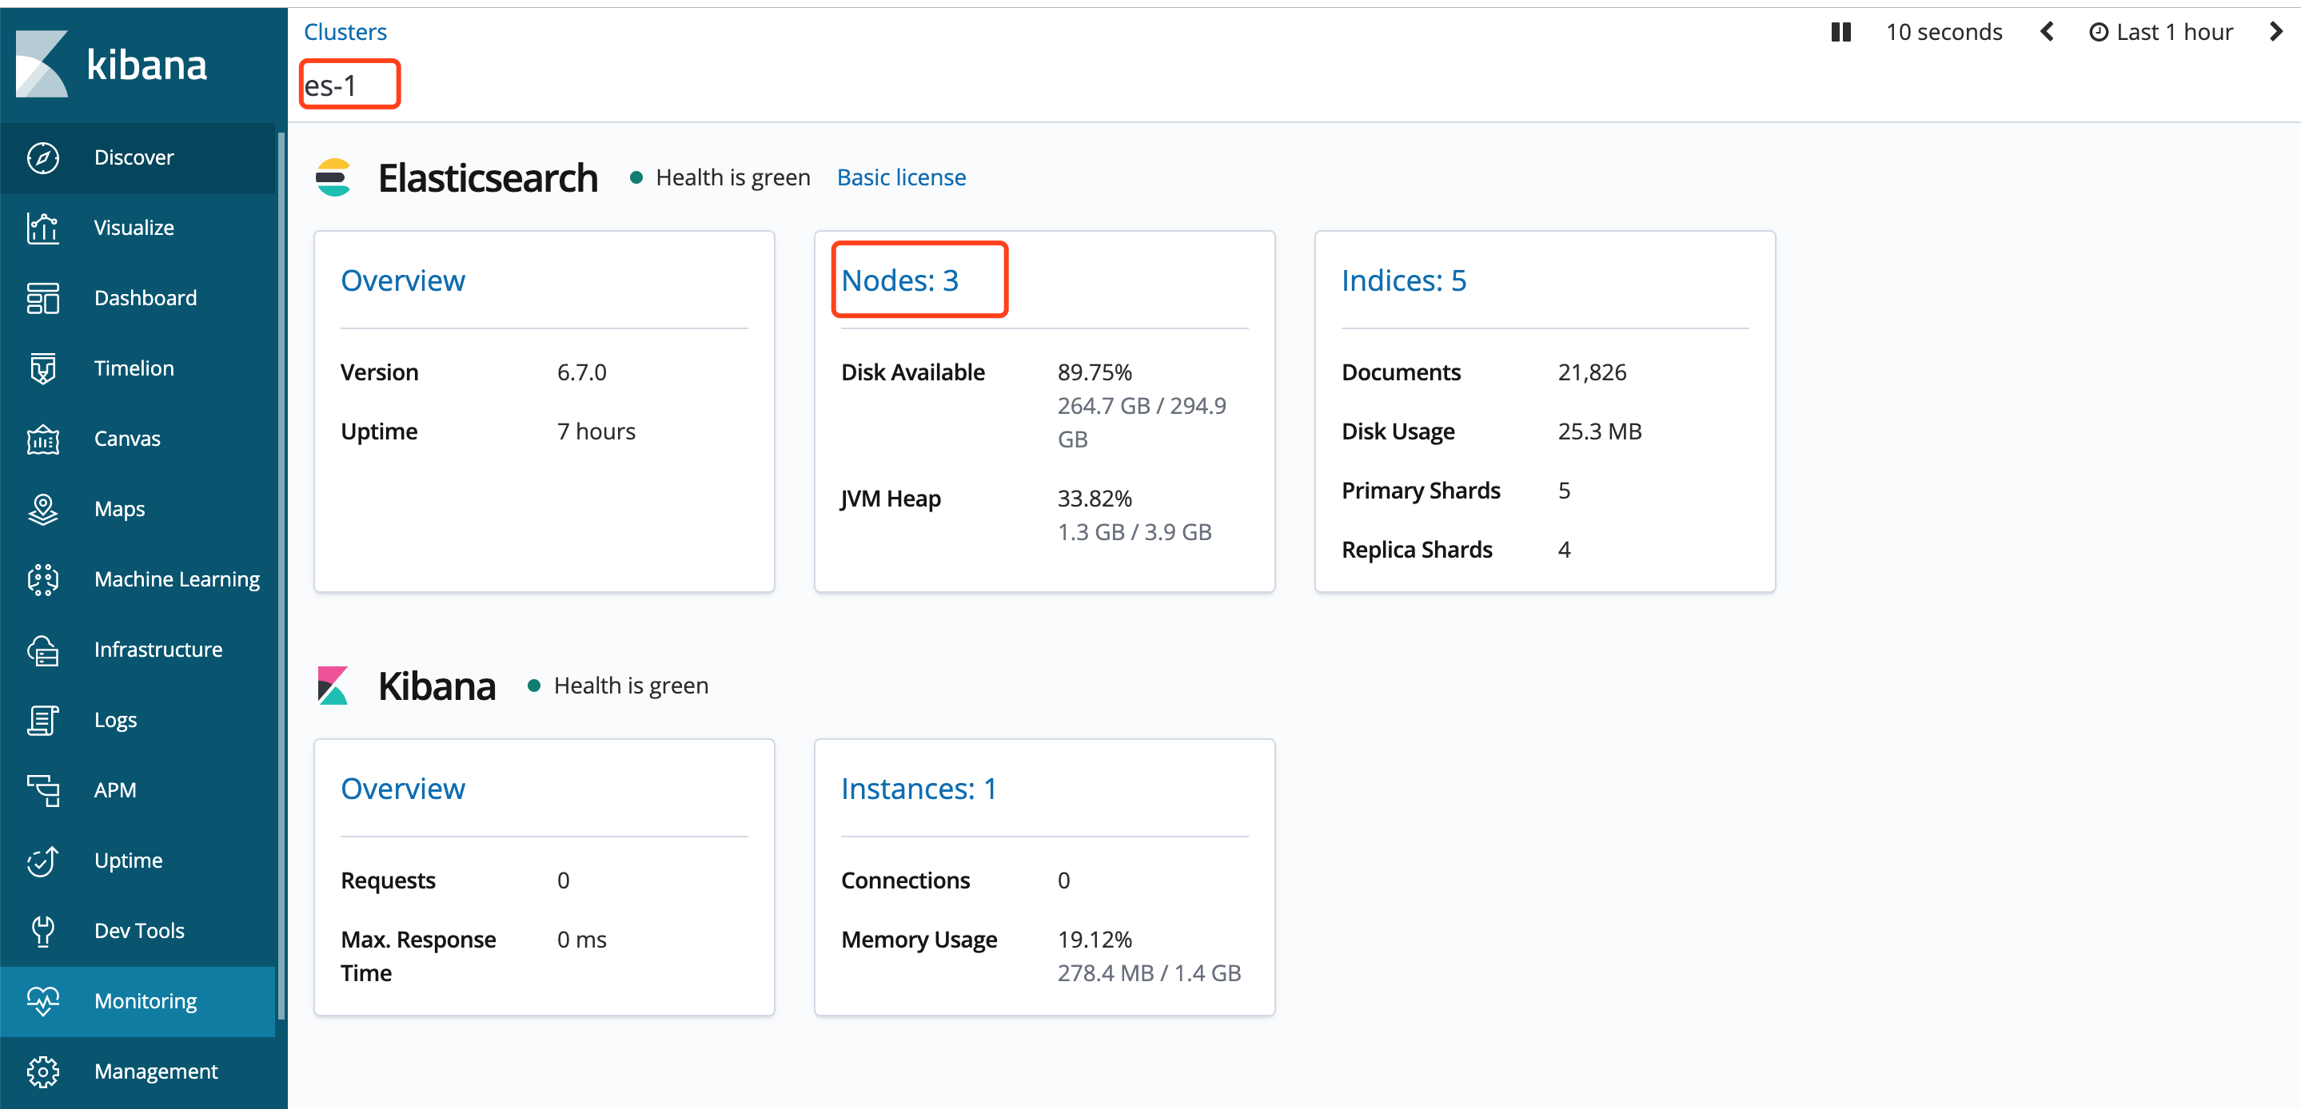This screenshot has width=2301, height=1109.
Task: Open the APM section
Action: (115, 789)
